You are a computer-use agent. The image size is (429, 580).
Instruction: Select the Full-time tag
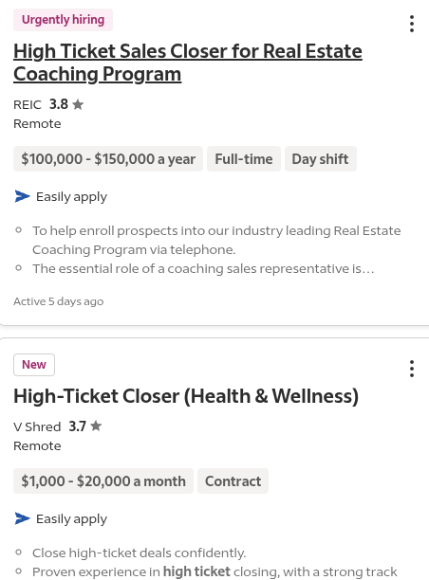coord(244,158)
